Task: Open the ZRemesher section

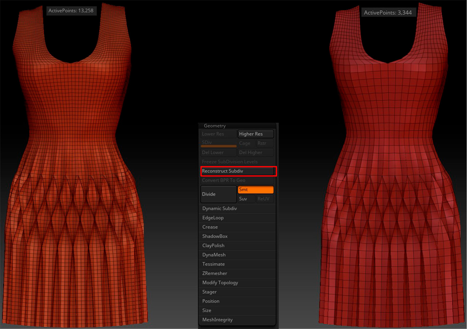Action: (x=215, y=273)
